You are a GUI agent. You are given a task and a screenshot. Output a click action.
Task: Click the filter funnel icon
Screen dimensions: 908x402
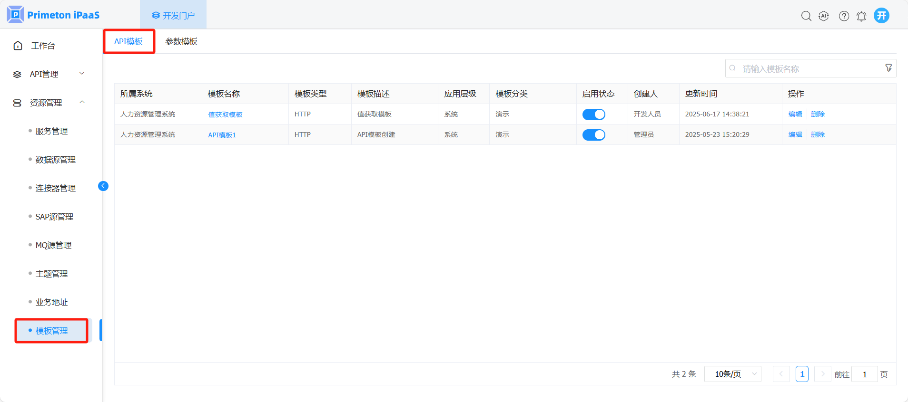coord(888,68)
